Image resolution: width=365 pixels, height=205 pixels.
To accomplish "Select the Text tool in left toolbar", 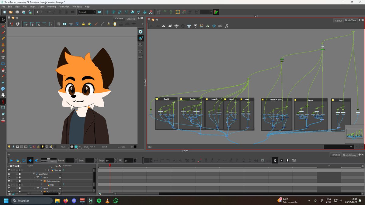I will click(3, 57).
